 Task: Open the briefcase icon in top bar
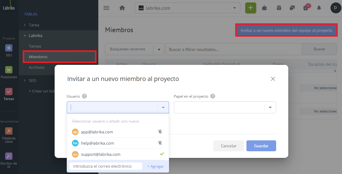pos(264,8)
